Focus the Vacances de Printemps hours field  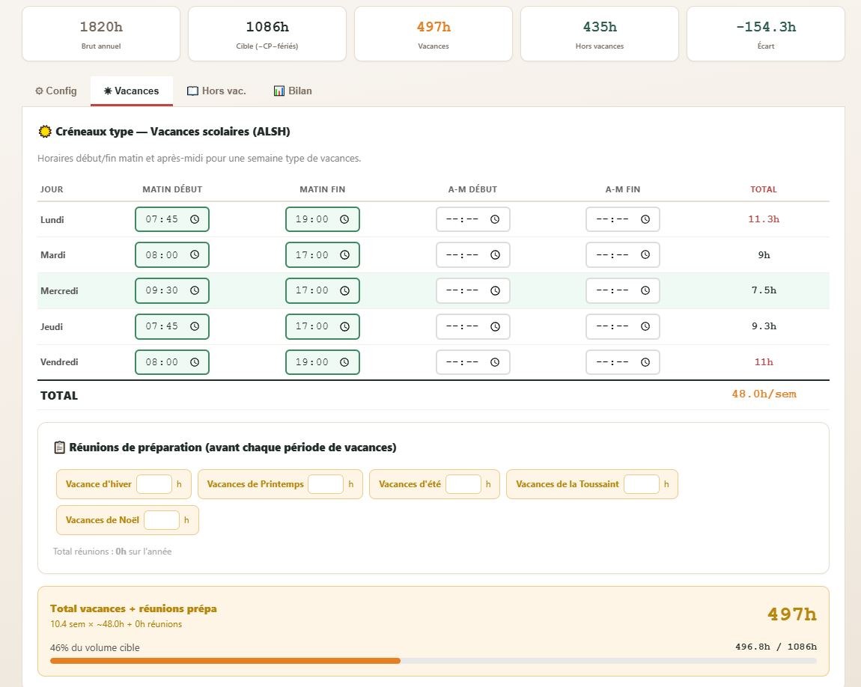(326, 484)
